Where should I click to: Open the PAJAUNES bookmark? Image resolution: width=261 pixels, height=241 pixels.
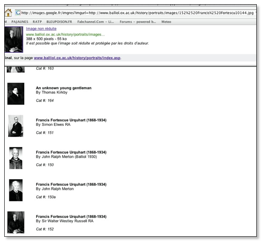point(20,22)
